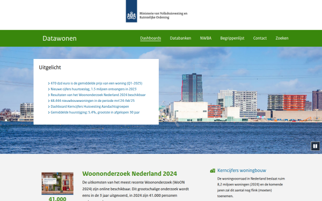Go to the NWBA page
This screenshot has height=201, width=322.
(206, 38)
